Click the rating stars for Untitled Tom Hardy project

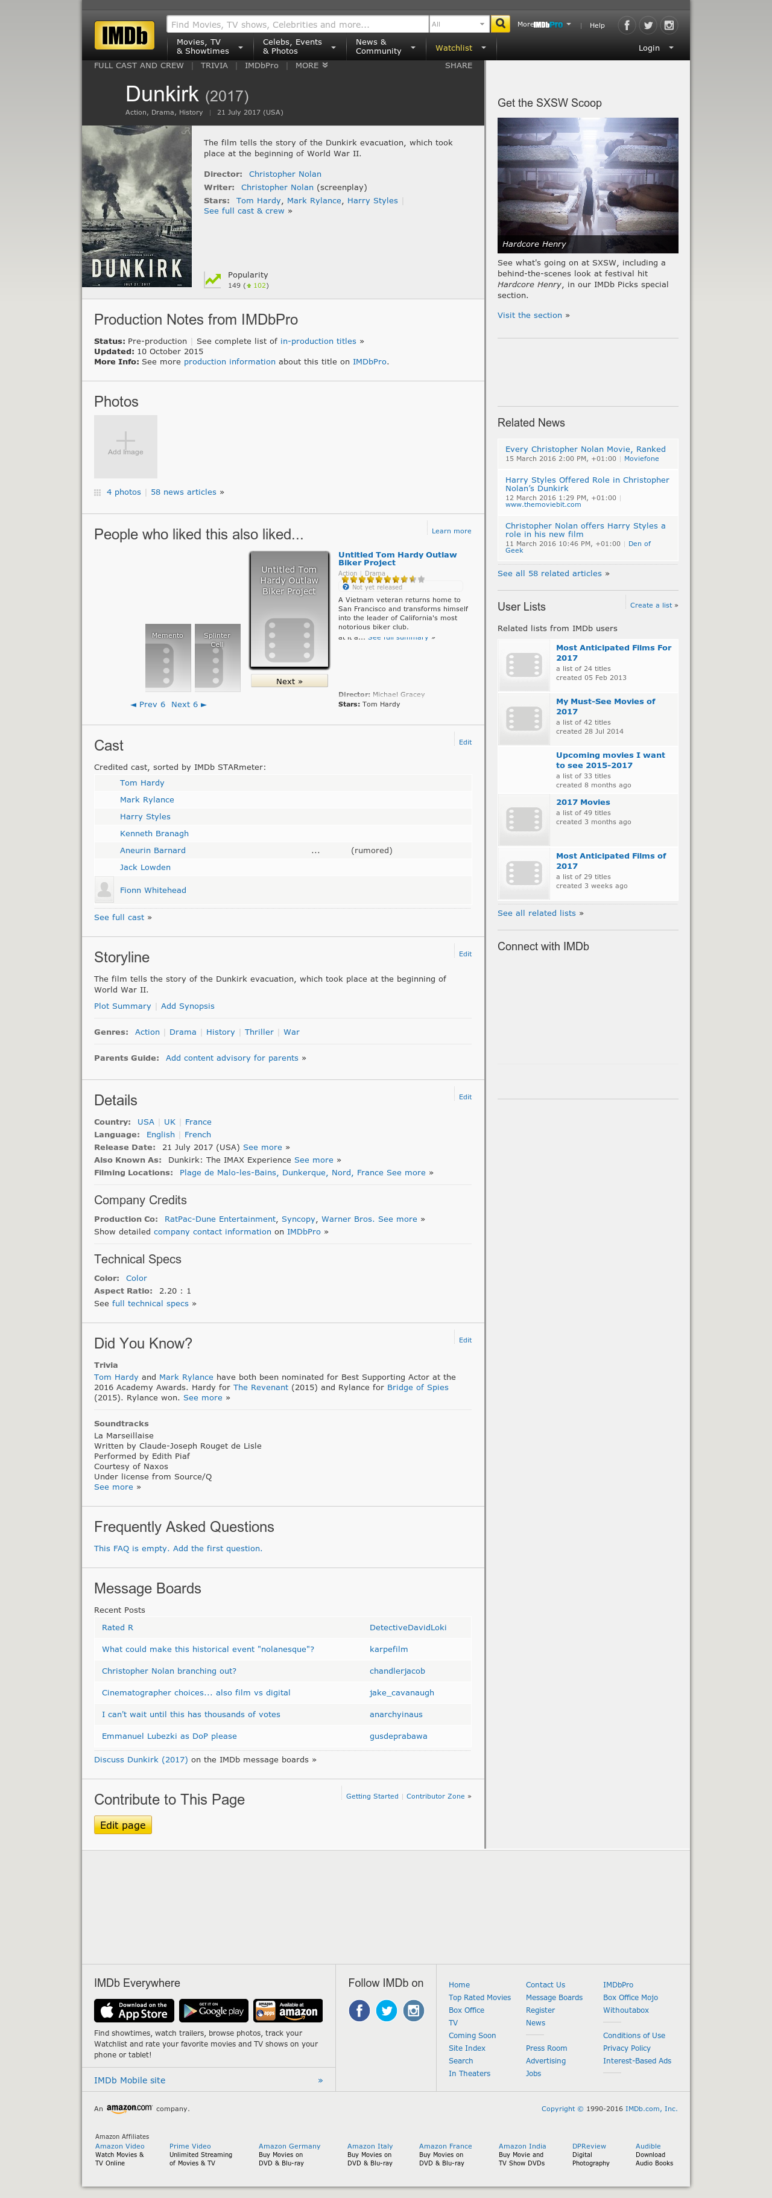[383, 579]
